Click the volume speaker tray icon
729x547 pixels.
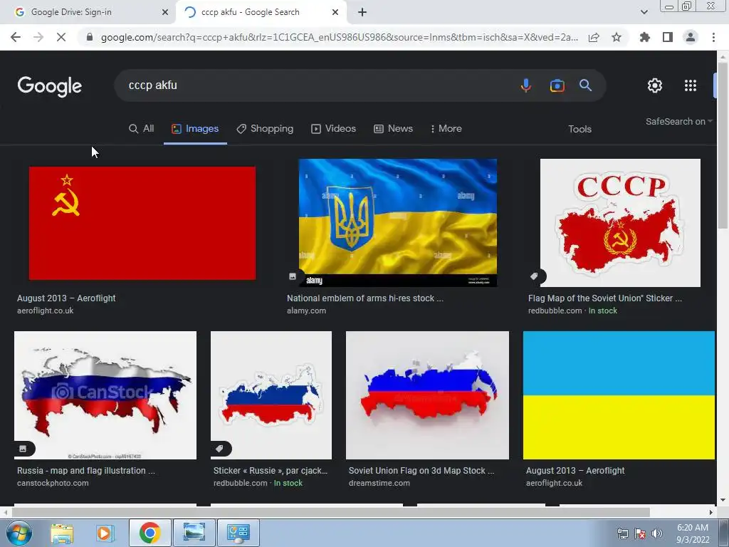pos(657,533)
